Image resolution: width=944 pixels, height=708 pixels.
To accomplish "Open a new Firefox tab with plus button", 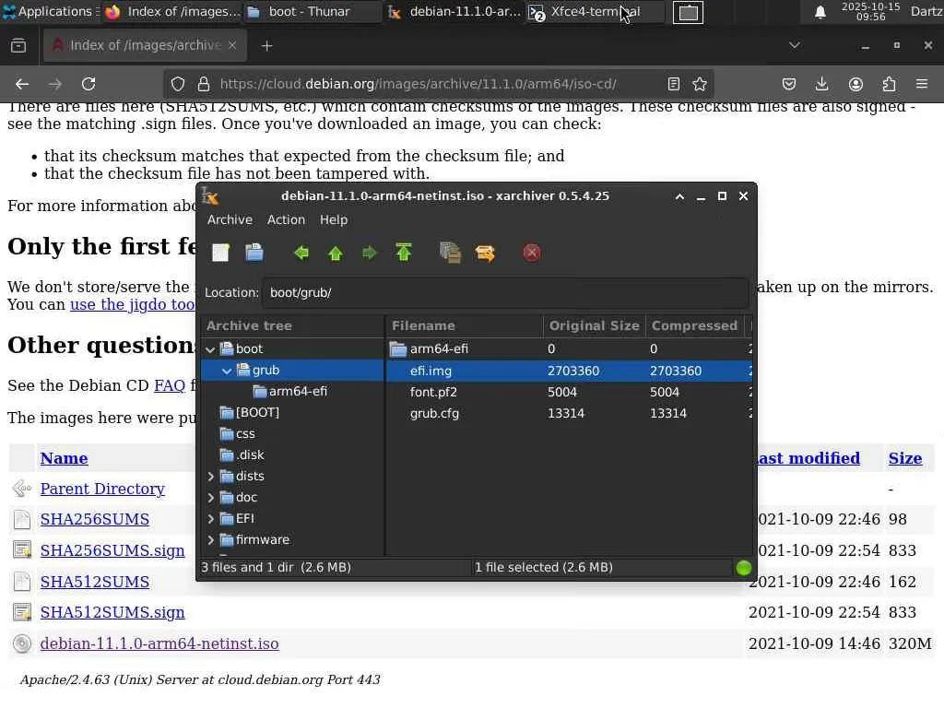I will point(266,46).
